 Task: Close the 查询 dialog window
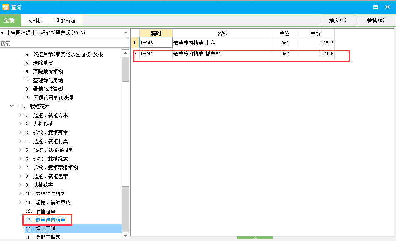click(x=387, y=7)
